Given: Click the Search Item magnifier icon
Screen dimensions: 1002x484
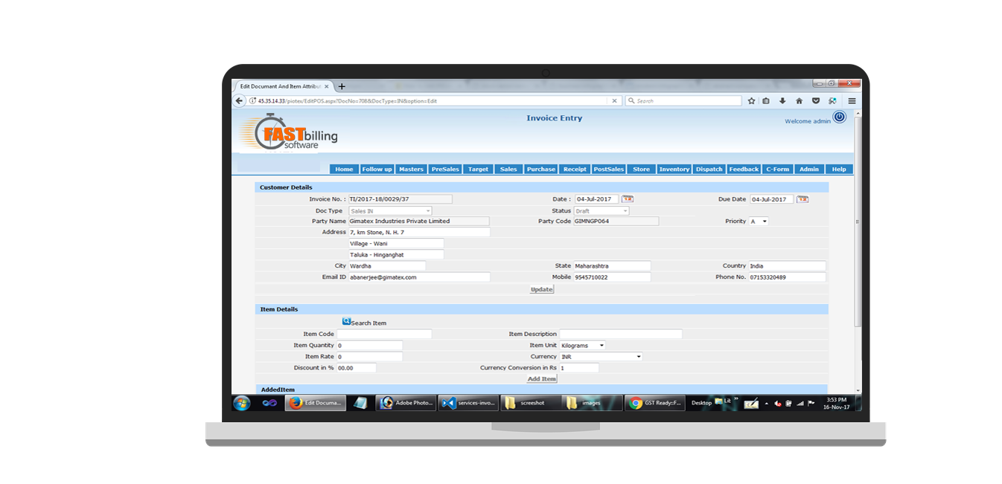Looking at the screenshot, I should tap(346, 322).
